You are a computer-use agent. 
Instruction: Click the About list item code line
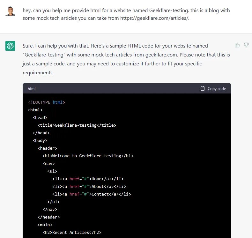(89, 186)
